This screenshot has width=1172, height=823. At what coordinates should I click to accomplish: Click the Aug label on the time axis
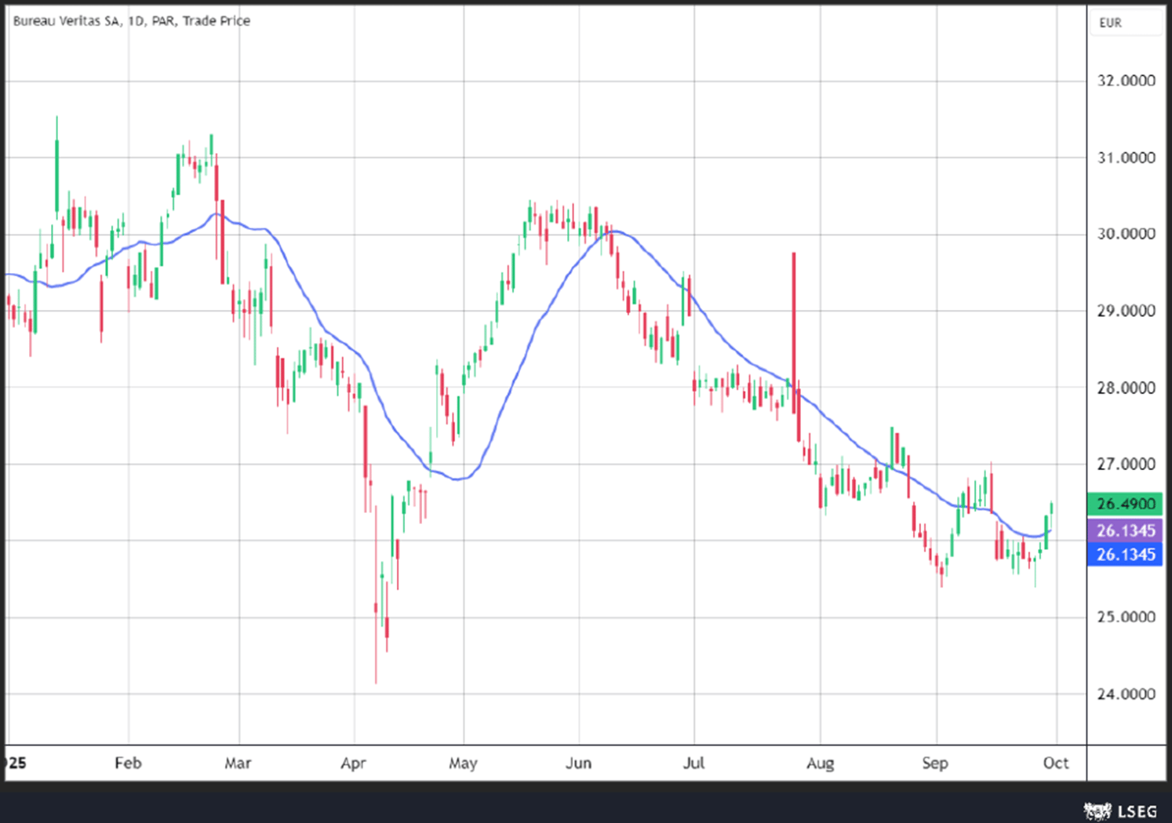pyautogui.click(x=820, y=763)
